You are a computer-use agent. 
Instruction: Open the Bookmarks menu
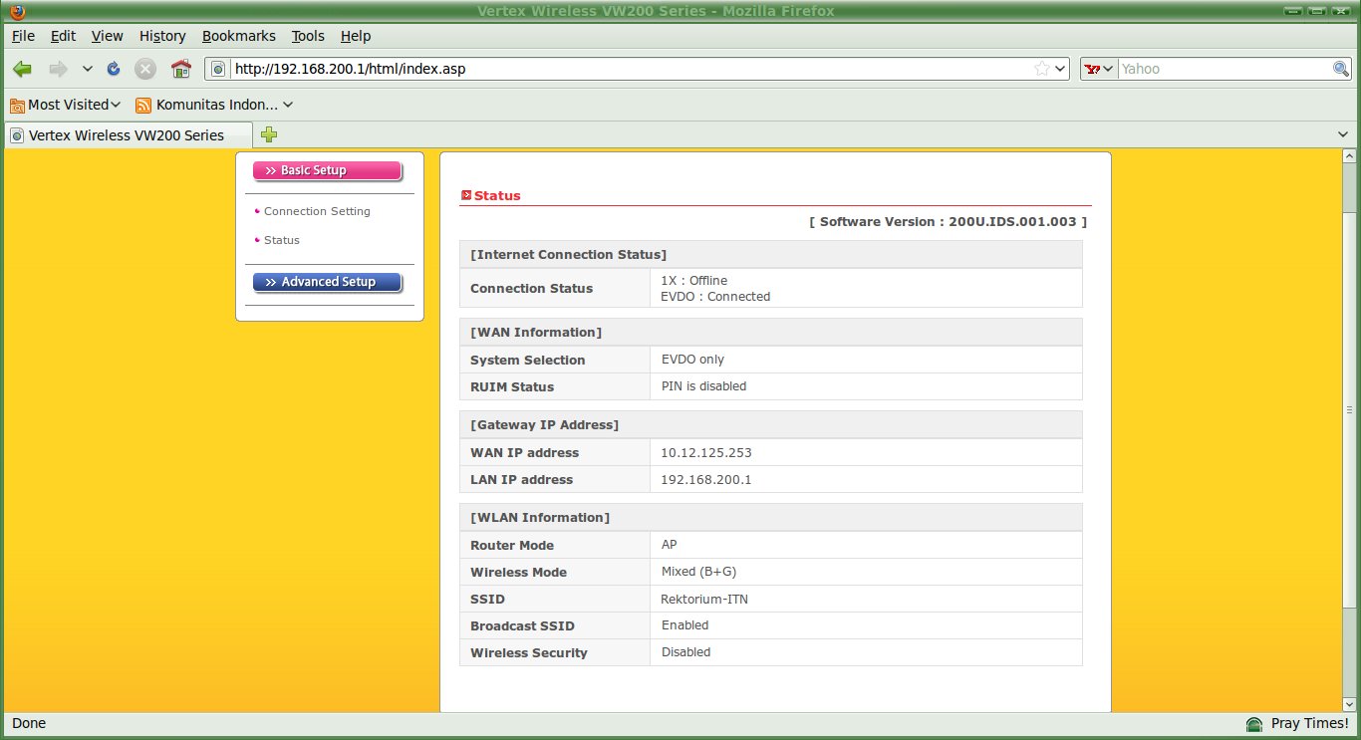click(x=238, y=36)
